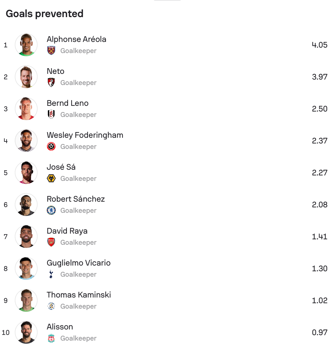Open Wesley Foderingham's player name link
Viewport: 333px width, 350px height.
click(x=85, y=135)
